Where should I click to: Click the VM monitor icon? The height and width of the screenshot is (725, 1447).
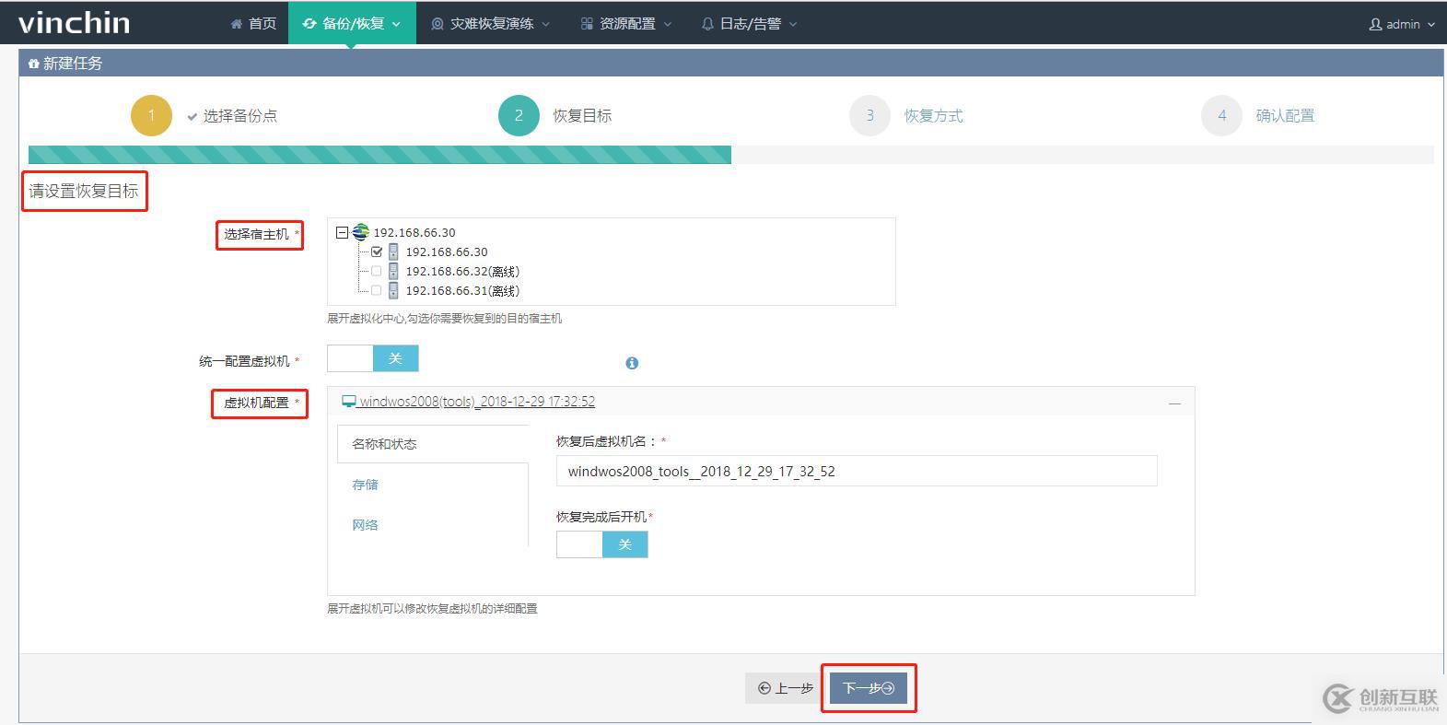point(349,402)
